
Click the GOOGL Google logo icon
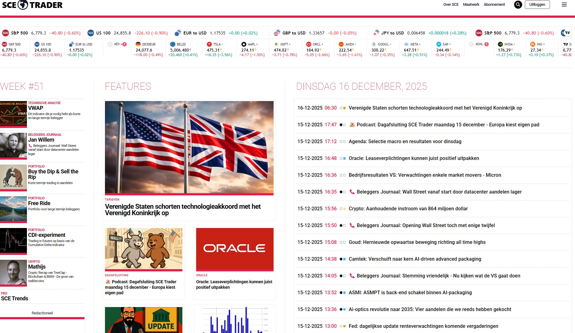coord(374,44)
